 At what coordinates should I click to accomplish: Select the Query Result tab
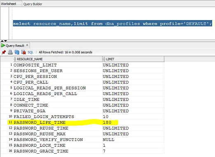pos(15,46)
